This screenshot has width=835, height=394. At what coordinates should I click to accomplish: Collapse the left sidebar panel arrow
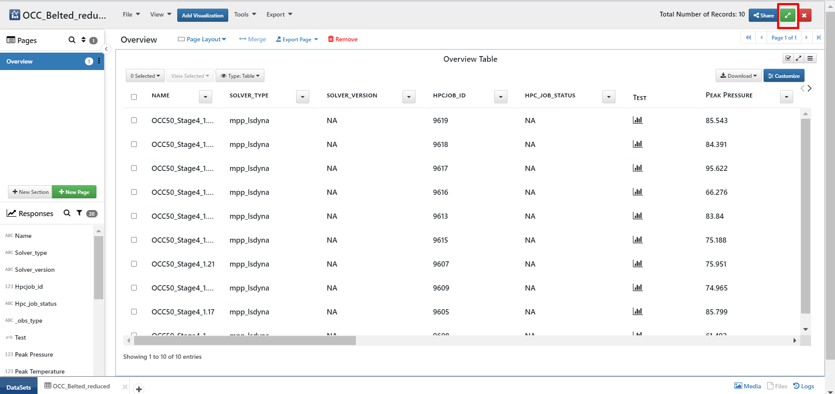pyautogui.click(x=106, y=49)
